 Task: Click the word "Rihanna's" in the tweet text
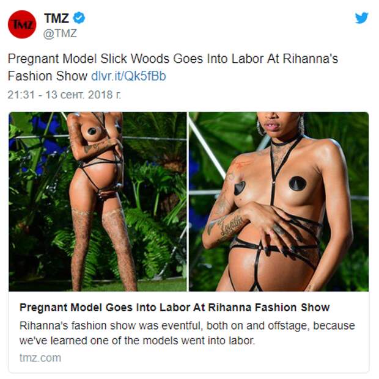(310, 59)
